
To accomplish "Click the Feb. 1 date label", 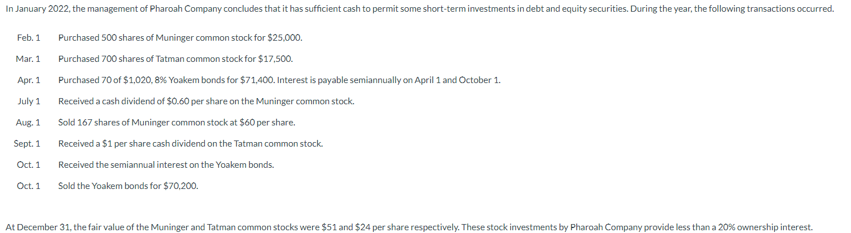I will (29, 38).
